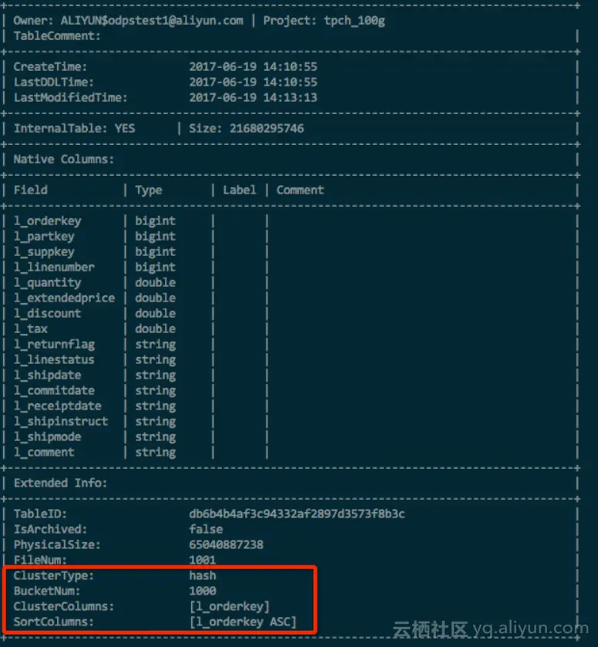The image size is (598, 647).
Task: Select the l_orderkey field name in the column list
Action: 48,221
